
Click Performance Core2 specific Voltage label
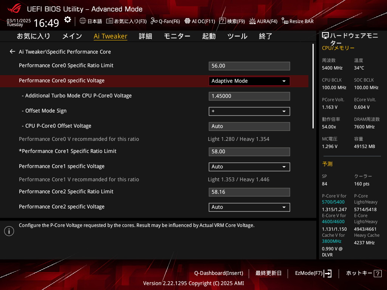coord(62,207)
